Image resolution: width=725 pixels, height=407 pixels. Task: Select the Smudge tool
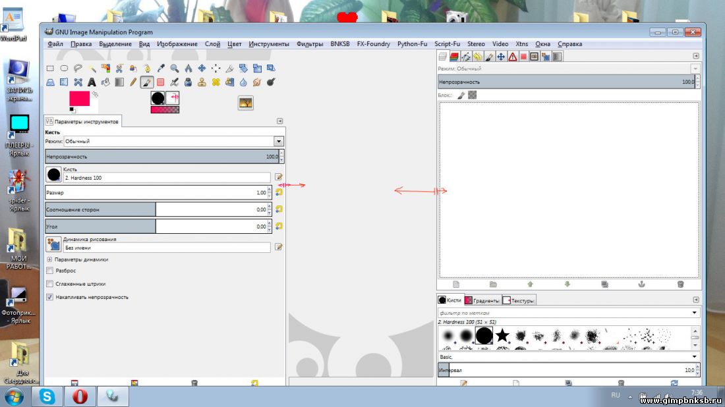(x=257, y=82)
